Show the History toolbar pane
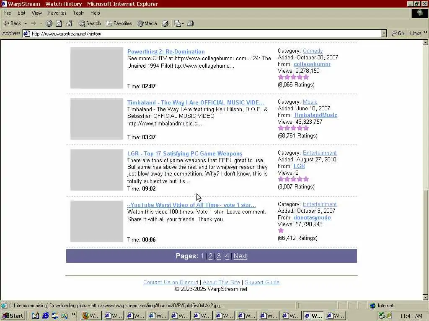429x321 pixels. (165, 23)
